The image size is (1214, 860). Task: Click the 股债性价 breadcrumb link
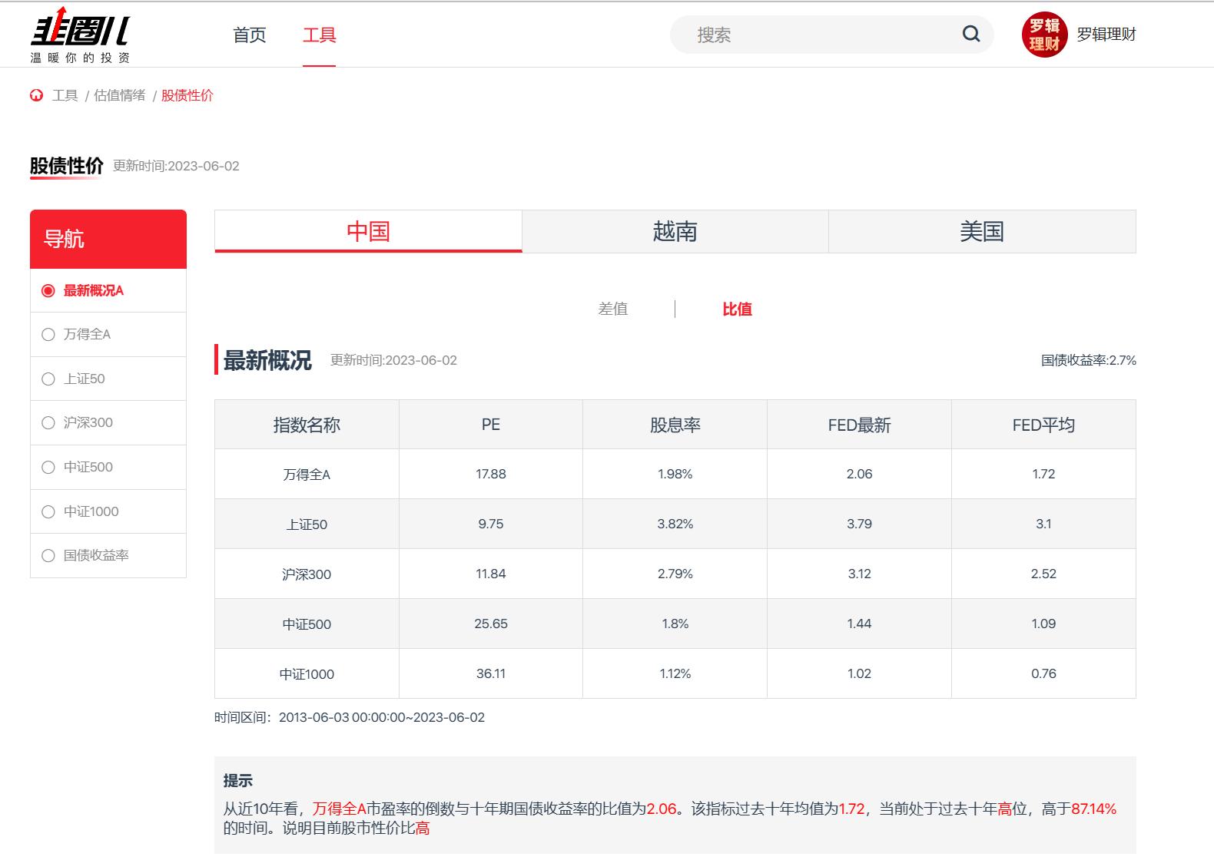(187, 95)
